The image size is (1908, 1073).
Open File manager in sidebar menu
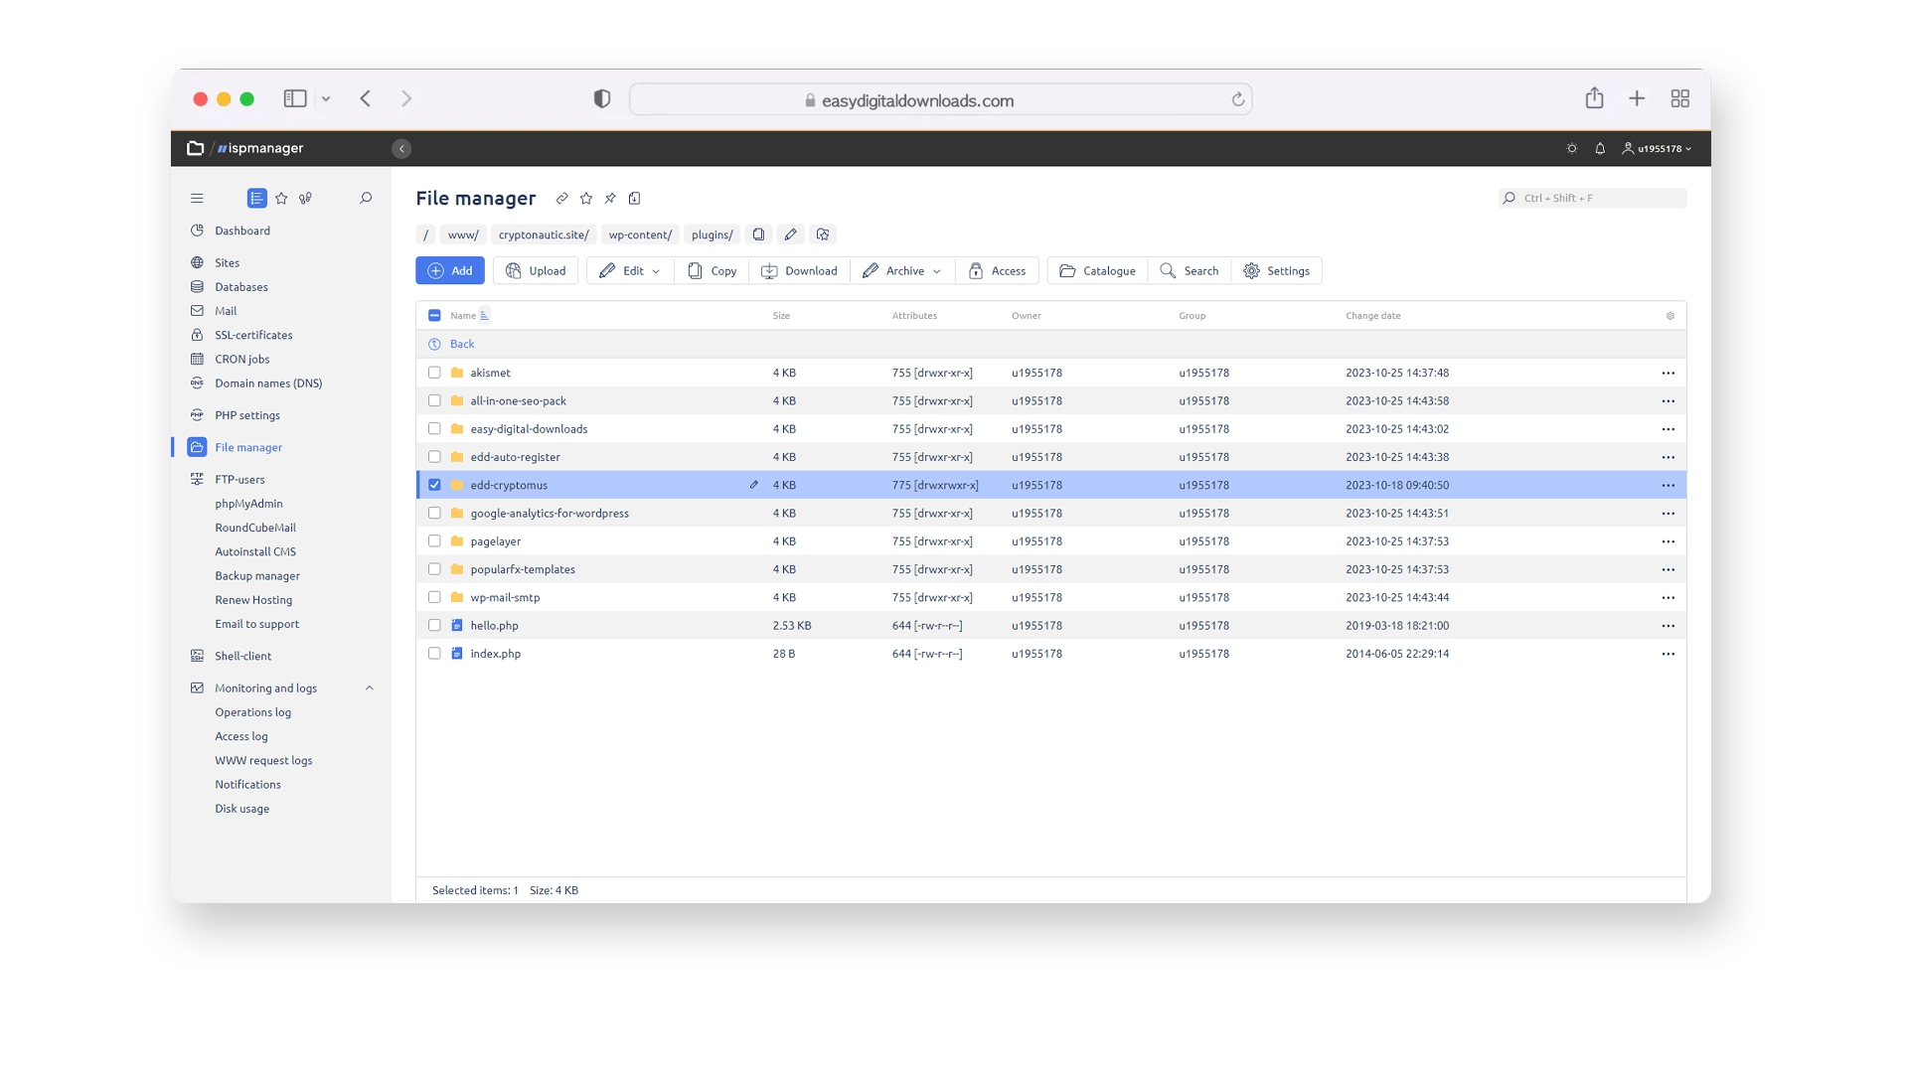tap(247, 447)
